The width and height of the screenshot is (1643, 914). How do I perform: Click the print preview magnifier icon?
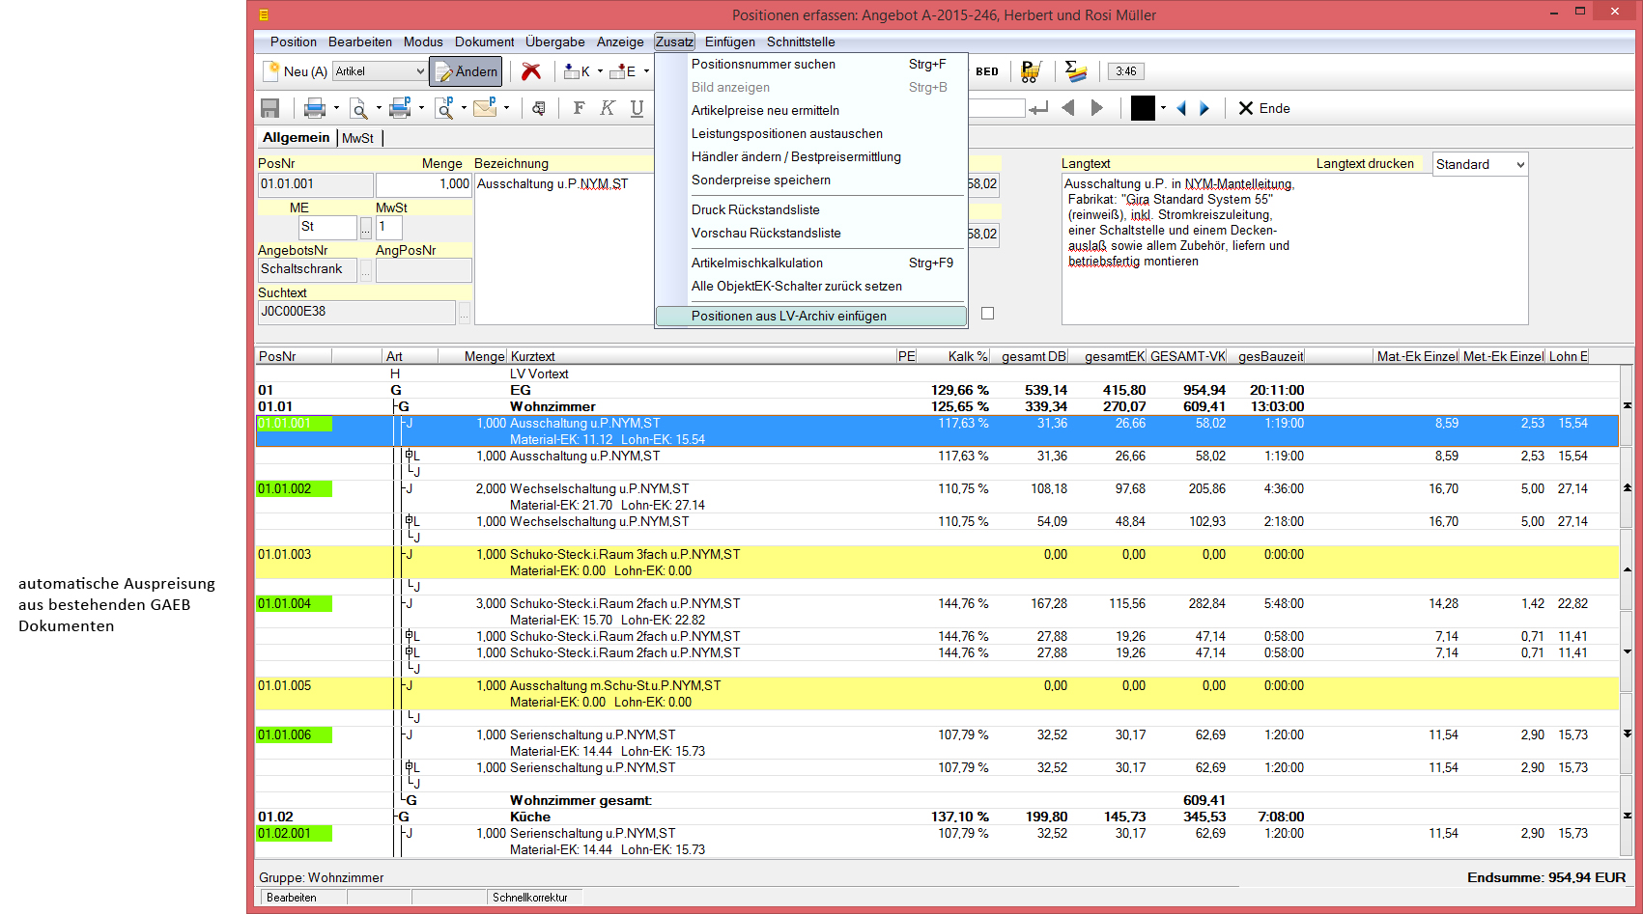tap(358, 108)
